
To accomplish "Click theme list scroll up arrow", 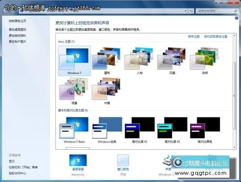I will coord(234,36).
